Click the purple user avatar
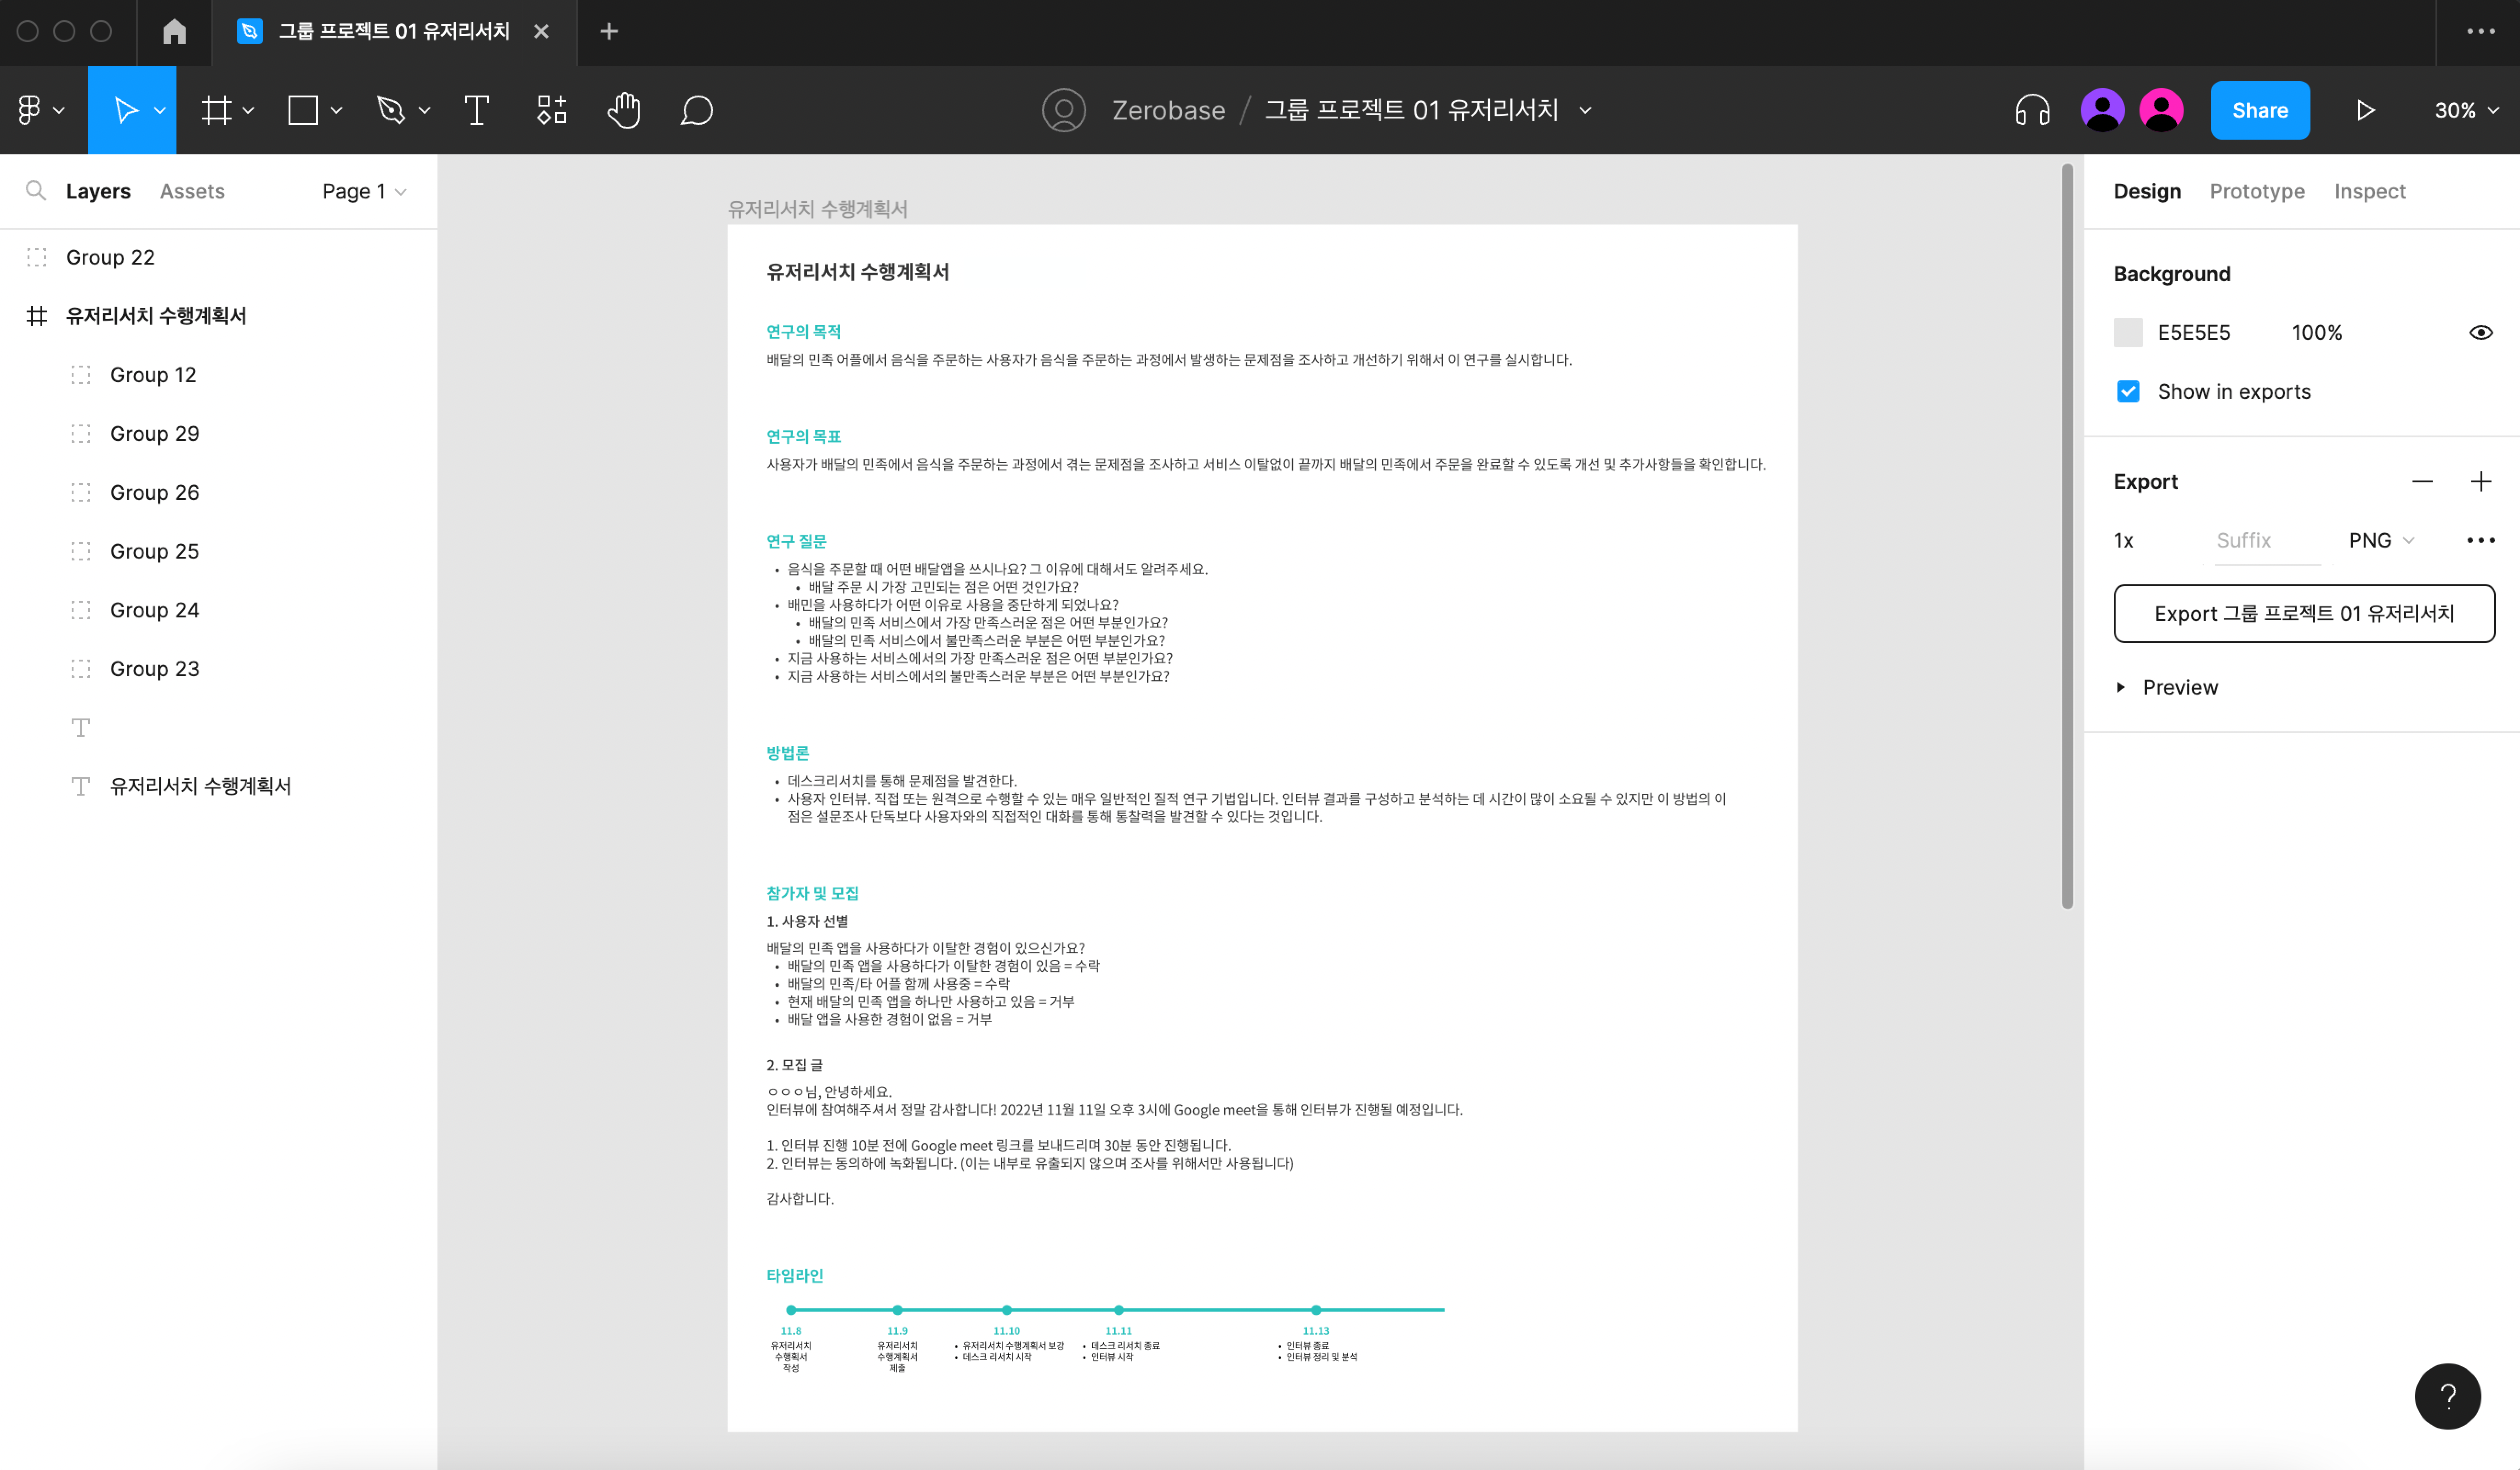 coord(2102,110)
